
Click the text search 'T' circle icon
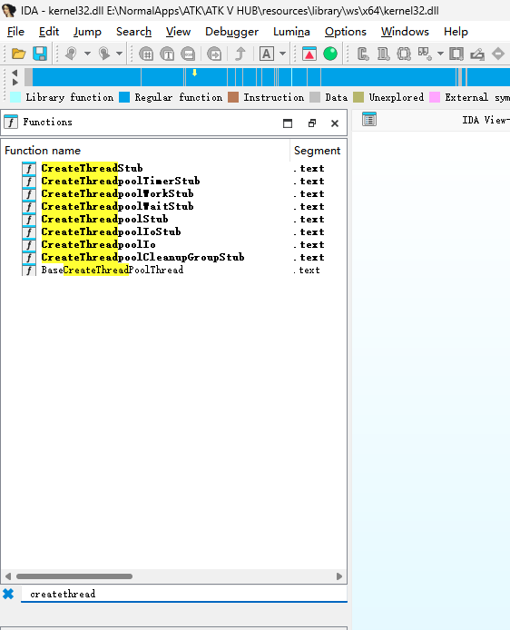click(167, 54)
